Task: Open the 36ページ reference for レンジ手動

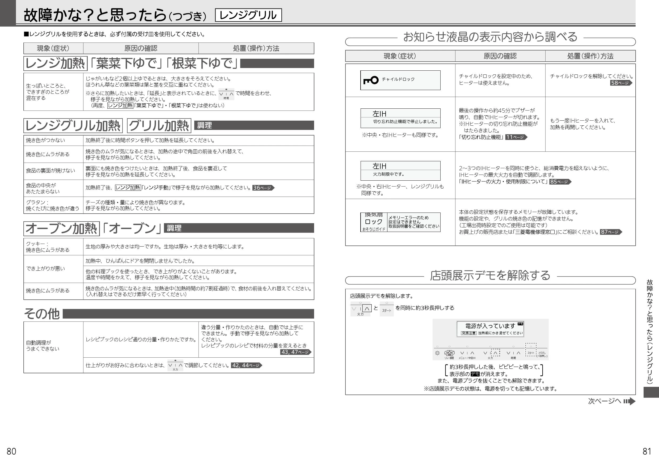Action: (x=263, y=188)
